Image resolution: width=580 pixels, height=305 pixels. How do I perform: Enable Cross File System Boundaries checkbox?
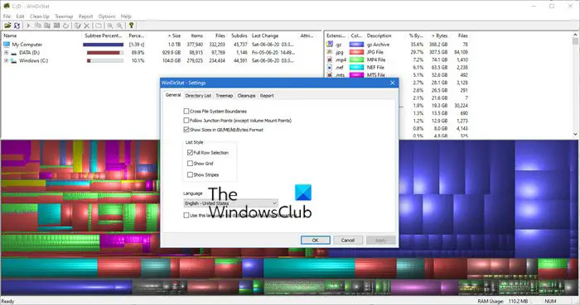(186, 111)
